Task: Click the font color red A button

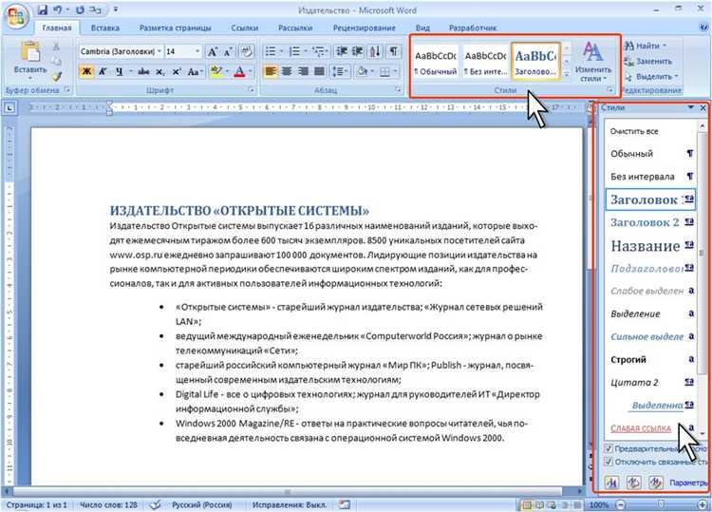Action: click(239, 72)
